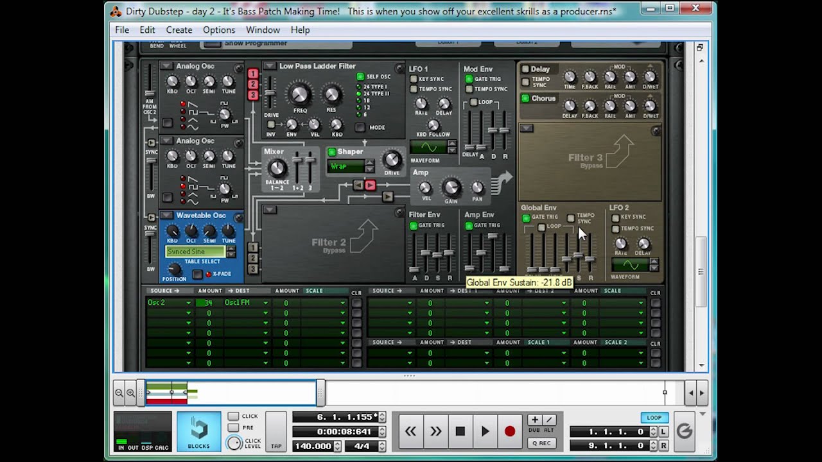Open the Edit menu
The image size is (822, 462).
tap(147, 30)
